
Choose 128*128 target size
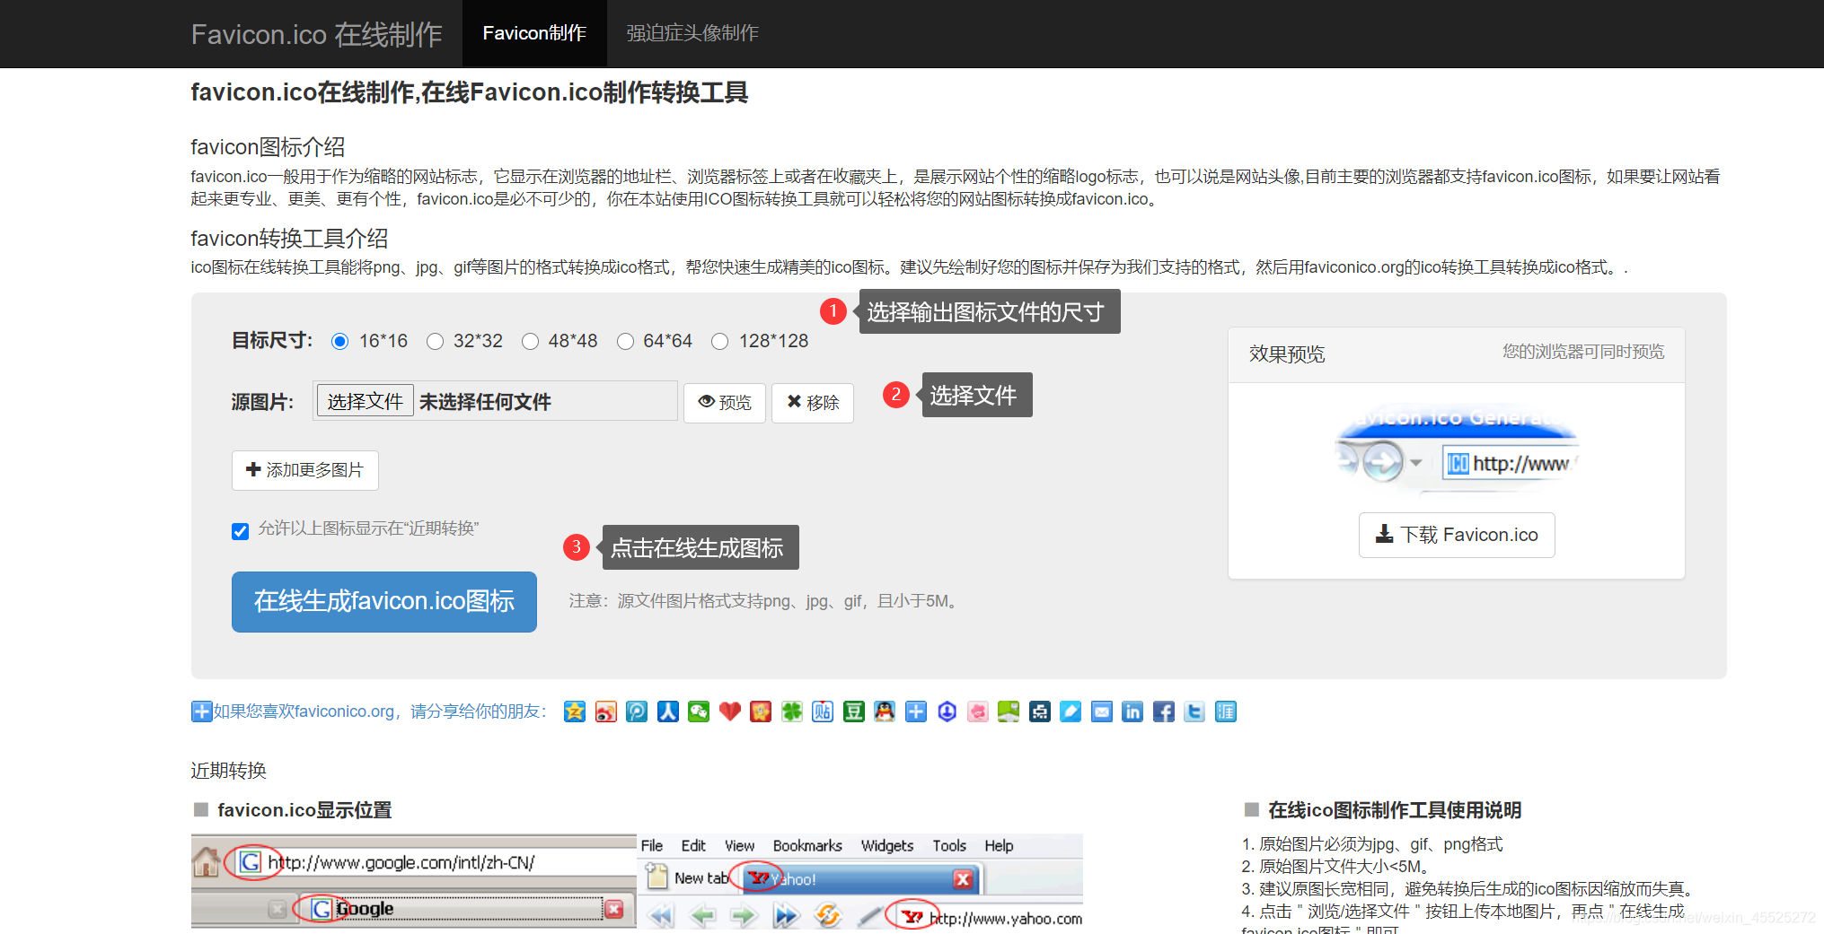(720, 341)
